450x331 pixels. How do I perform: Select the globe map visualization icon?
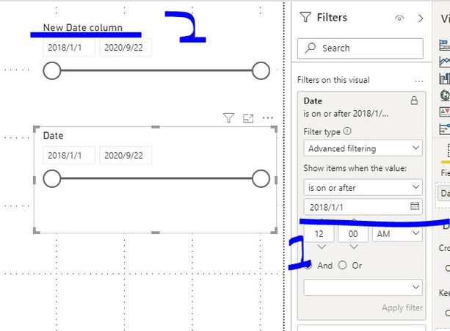click(x=445, y=95)
